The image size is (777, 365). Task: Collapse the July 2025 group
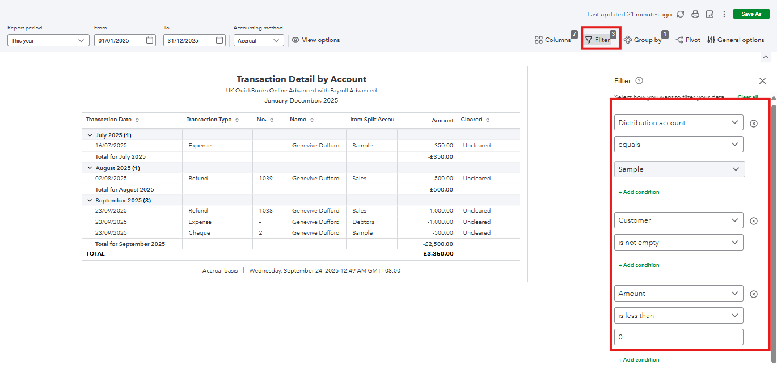pyautogui.click(x=90, y=135)
